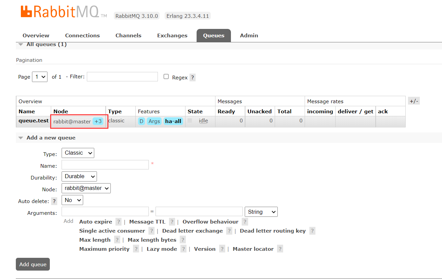This screenshot has width=442, height=280.
Task: Click the State column header
Action: coord(195,112)
